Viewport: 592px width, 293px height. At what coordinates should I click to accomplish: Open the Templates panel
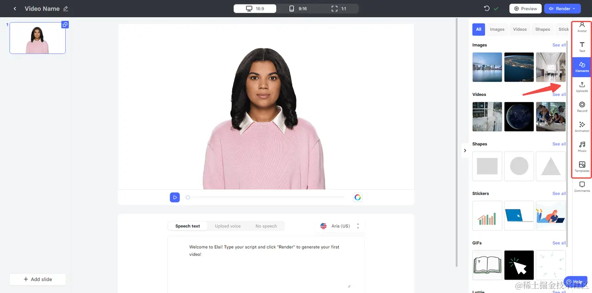[x=582, y=167]
